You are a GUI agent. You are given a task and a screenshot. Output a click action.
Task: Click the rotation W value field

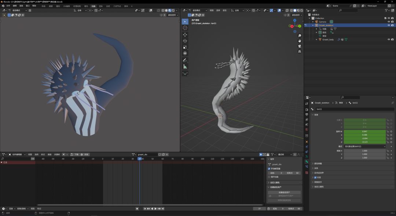point(364,131)
